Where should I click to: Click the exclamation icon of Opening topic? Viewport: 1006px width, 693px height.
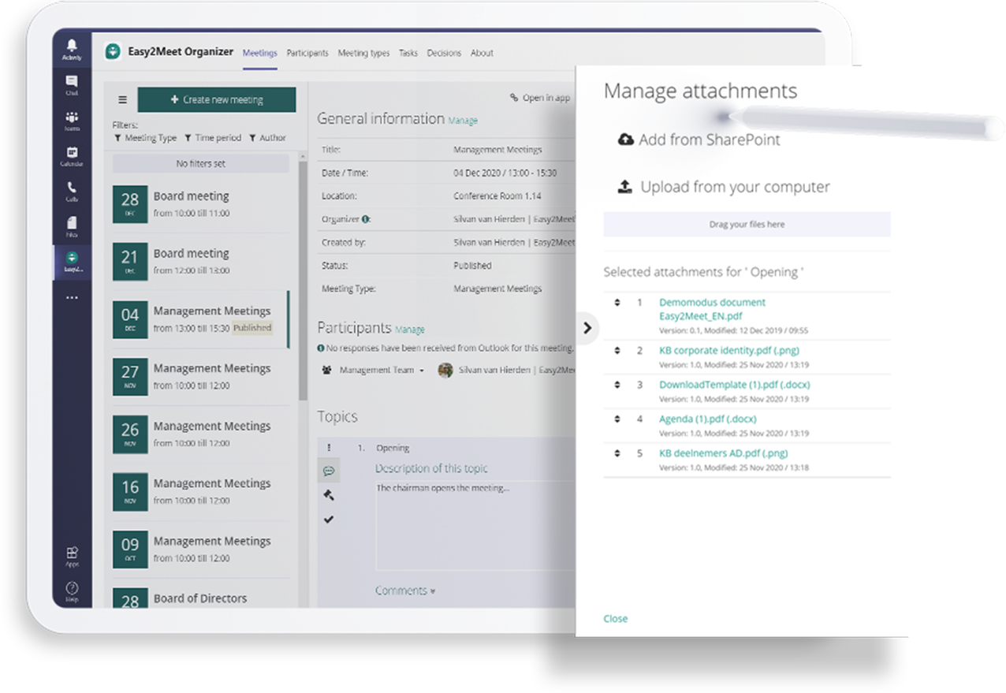click(x=329, y=448)
